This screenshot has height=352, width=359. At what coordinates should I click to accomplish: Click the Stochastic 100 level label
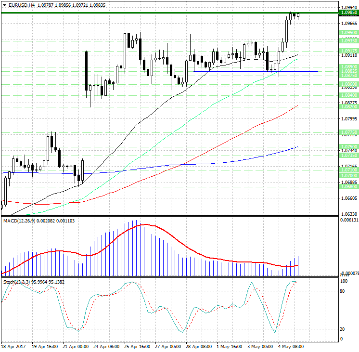coord(344,281)
